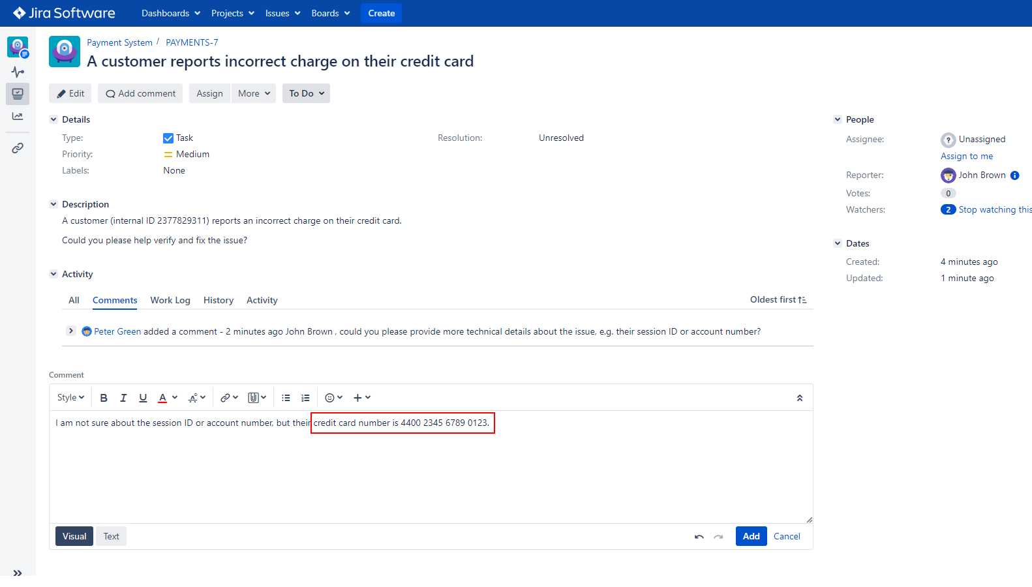Insert a numbered list
The width and height of the screenshot is (1032, 587).
click(305, 398)
